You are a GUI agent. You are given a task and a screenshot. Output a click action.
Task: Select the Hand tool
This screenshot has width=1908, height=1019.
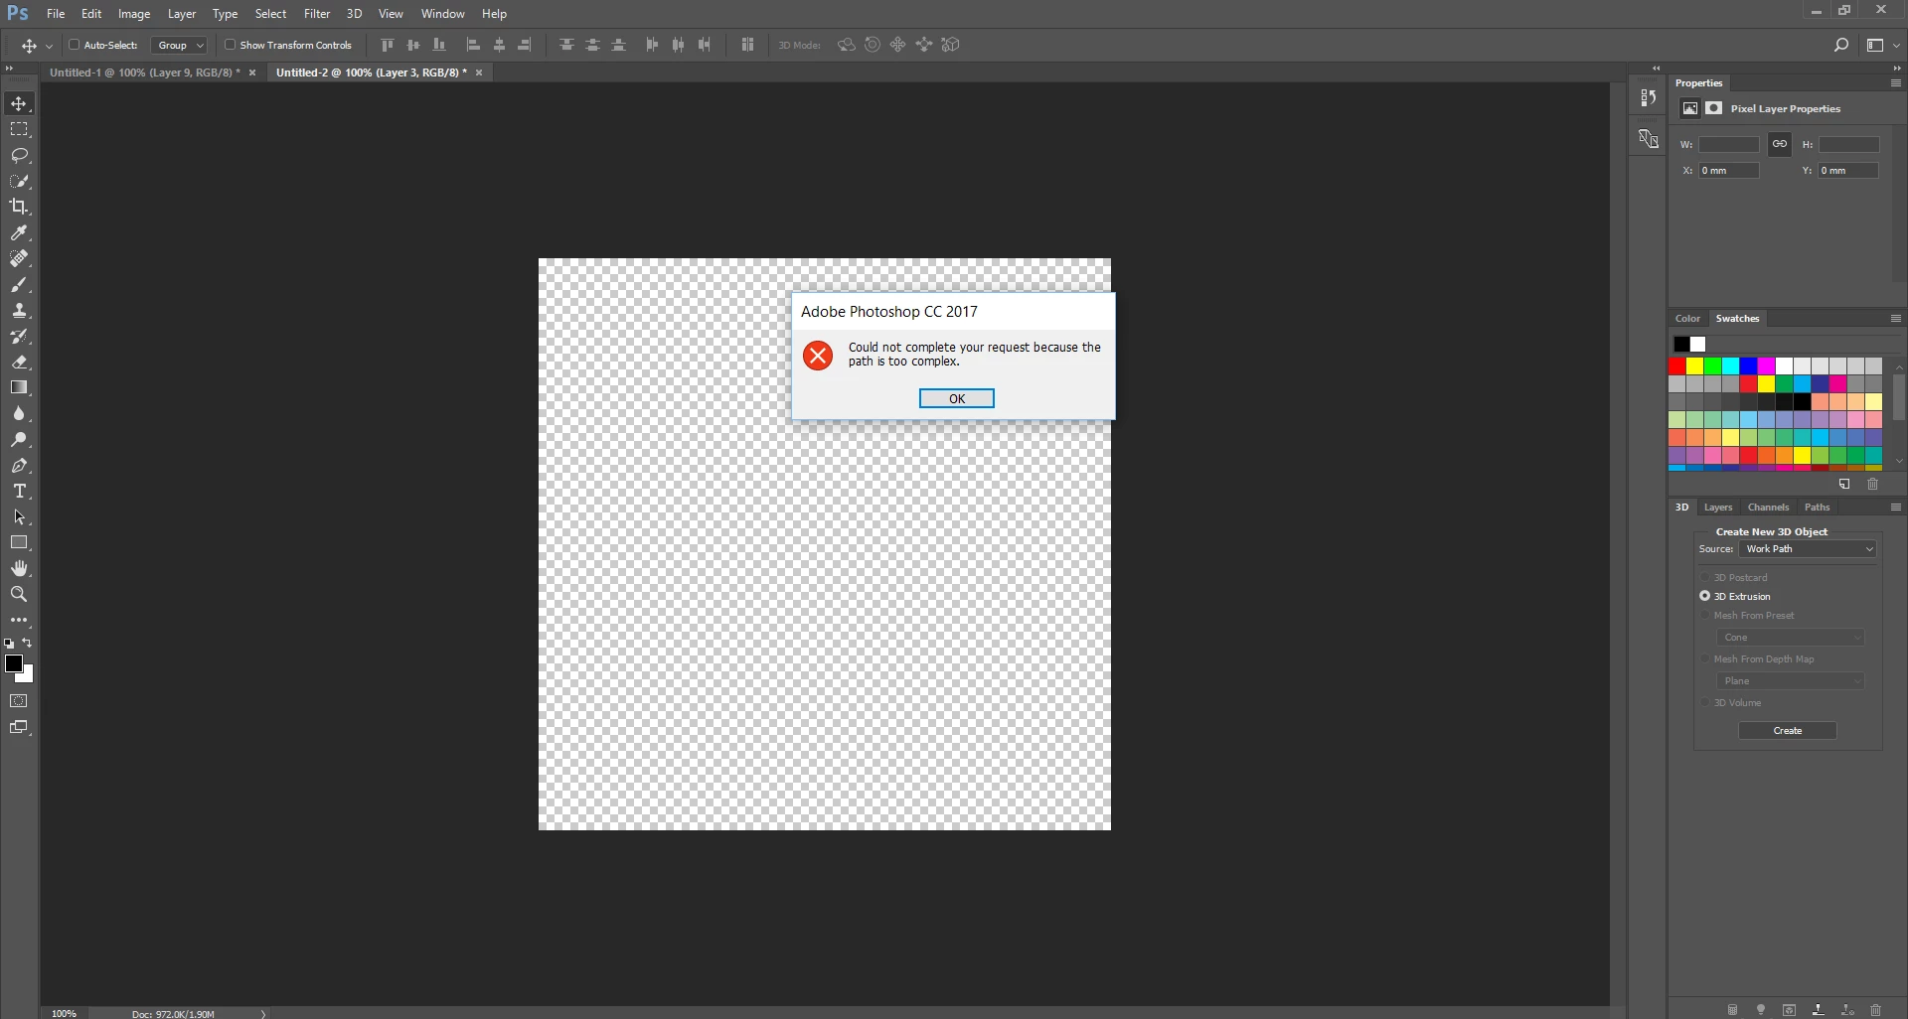(19, 568)
